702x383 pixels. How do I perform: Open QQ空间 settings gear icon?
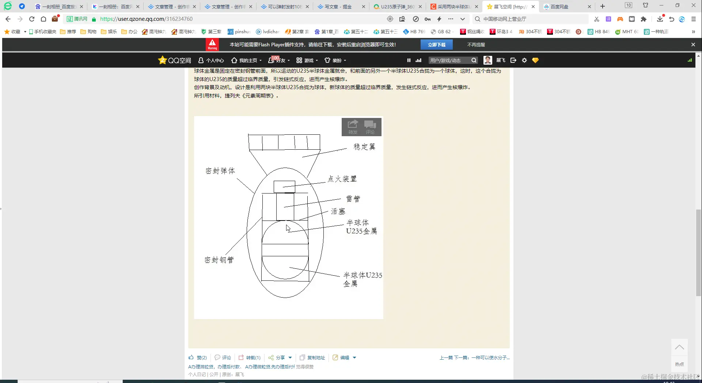pos(524,60)
